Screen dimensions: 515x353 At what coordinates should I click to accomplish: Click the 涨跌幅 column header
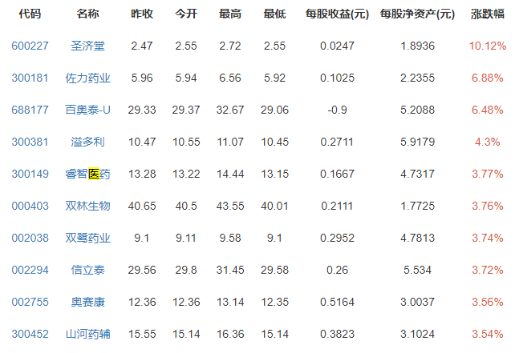(x=488, y=14)
